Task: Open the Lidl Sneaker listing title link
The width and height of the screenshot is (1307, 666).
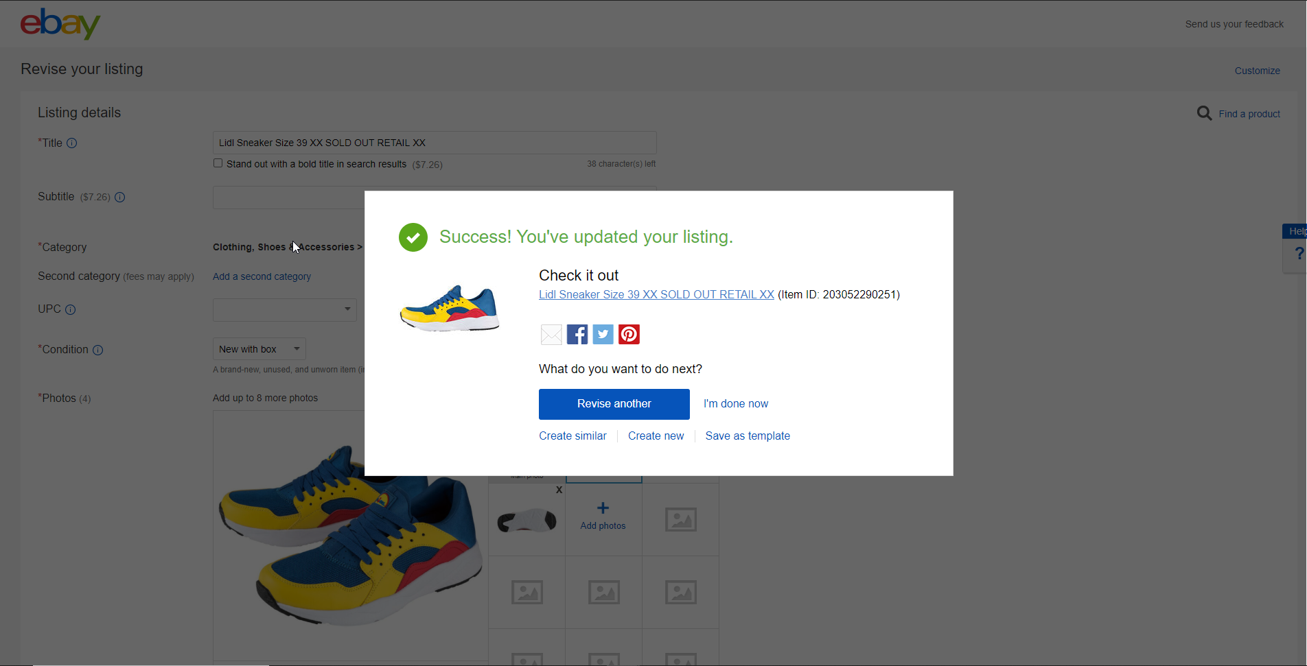Action: (656, 295)
